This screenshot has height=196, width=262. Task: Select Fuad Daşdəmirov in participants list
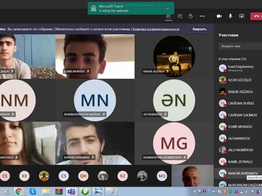(240, 68)
